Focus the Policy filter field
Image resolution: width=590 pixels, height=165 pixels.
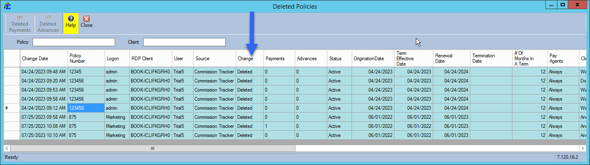pos(74,42)
